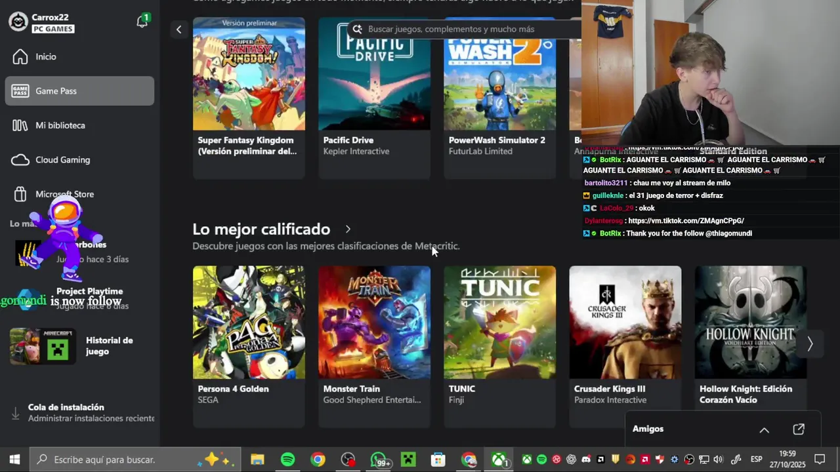Click the EA app icon in the system tray

(630, 460)
